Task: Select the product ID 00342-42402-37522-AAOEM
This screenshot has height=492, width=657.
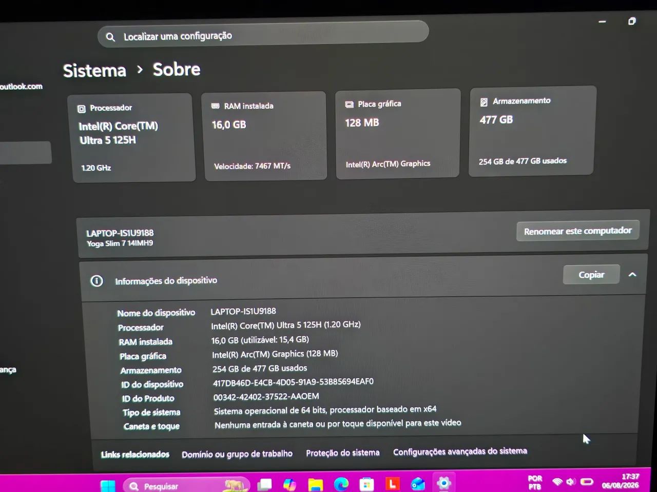Action: point(266,396)
